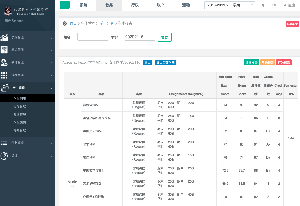Expand the 任务管理 sidebar chevron
Viewport: 300px width, 206px height.
click(x=52, y=143)
